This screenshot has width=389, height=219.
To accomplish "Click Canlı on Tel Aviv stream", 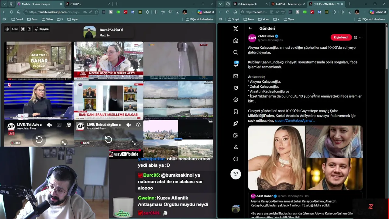I will 15,143.
